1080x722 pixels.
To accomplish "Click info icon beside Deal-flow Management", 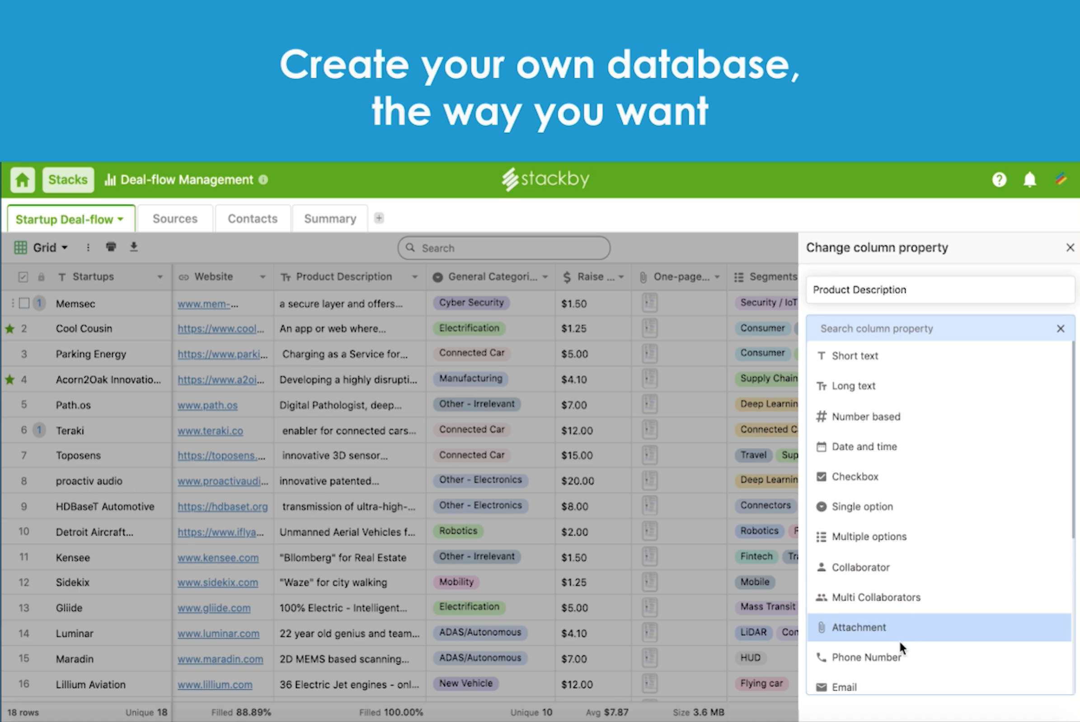I will [263, 179].
